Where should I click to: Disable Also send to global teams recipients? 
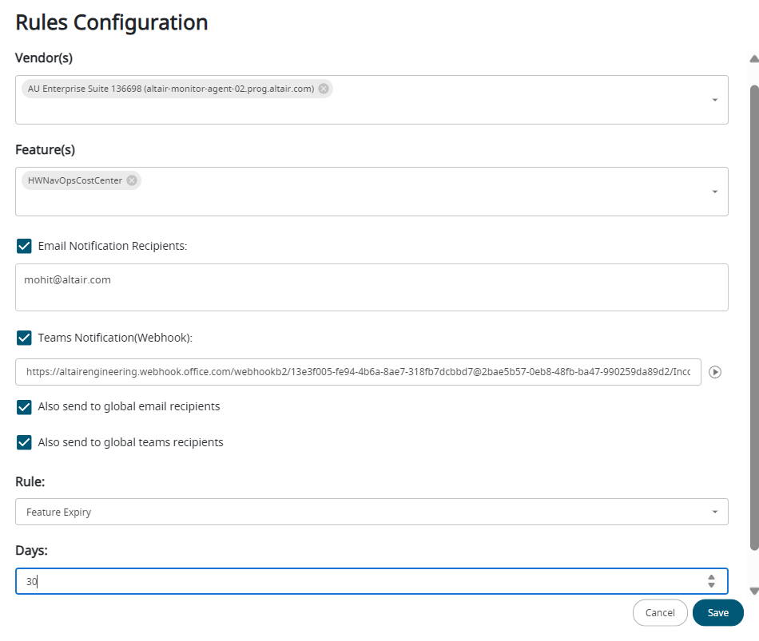pyautogui.click(x=24, y=442)
